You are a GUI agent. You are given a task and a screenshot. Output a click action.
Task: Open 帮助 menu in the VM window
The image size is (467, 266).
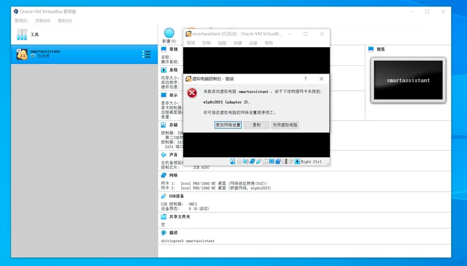point(269,43)
